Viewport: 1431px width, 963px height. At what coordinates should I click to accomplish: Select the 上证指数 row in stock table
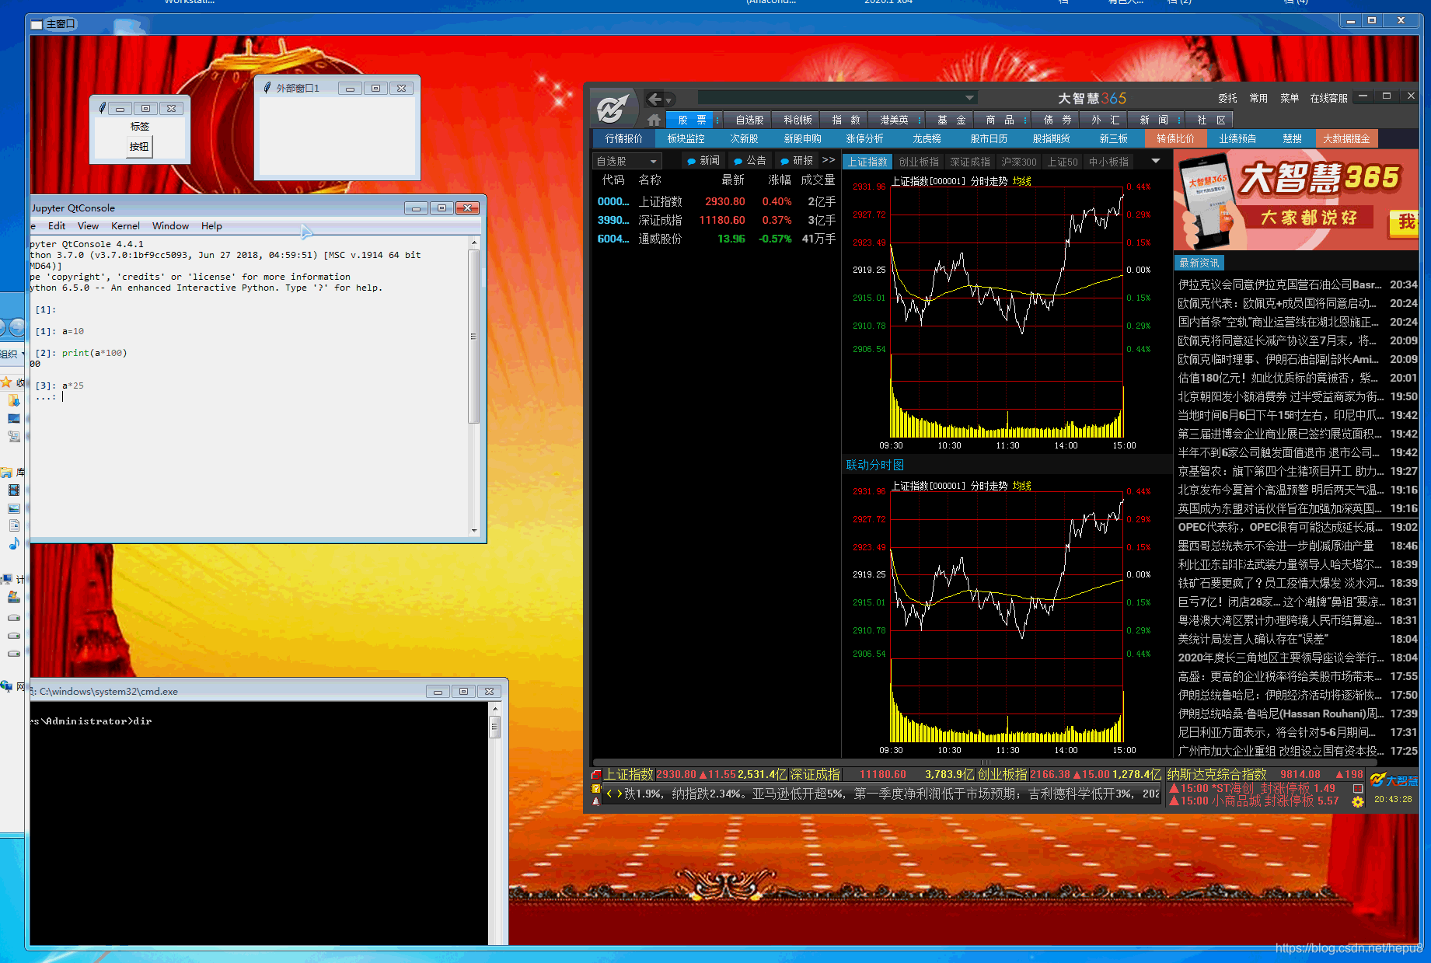(716, 201)
